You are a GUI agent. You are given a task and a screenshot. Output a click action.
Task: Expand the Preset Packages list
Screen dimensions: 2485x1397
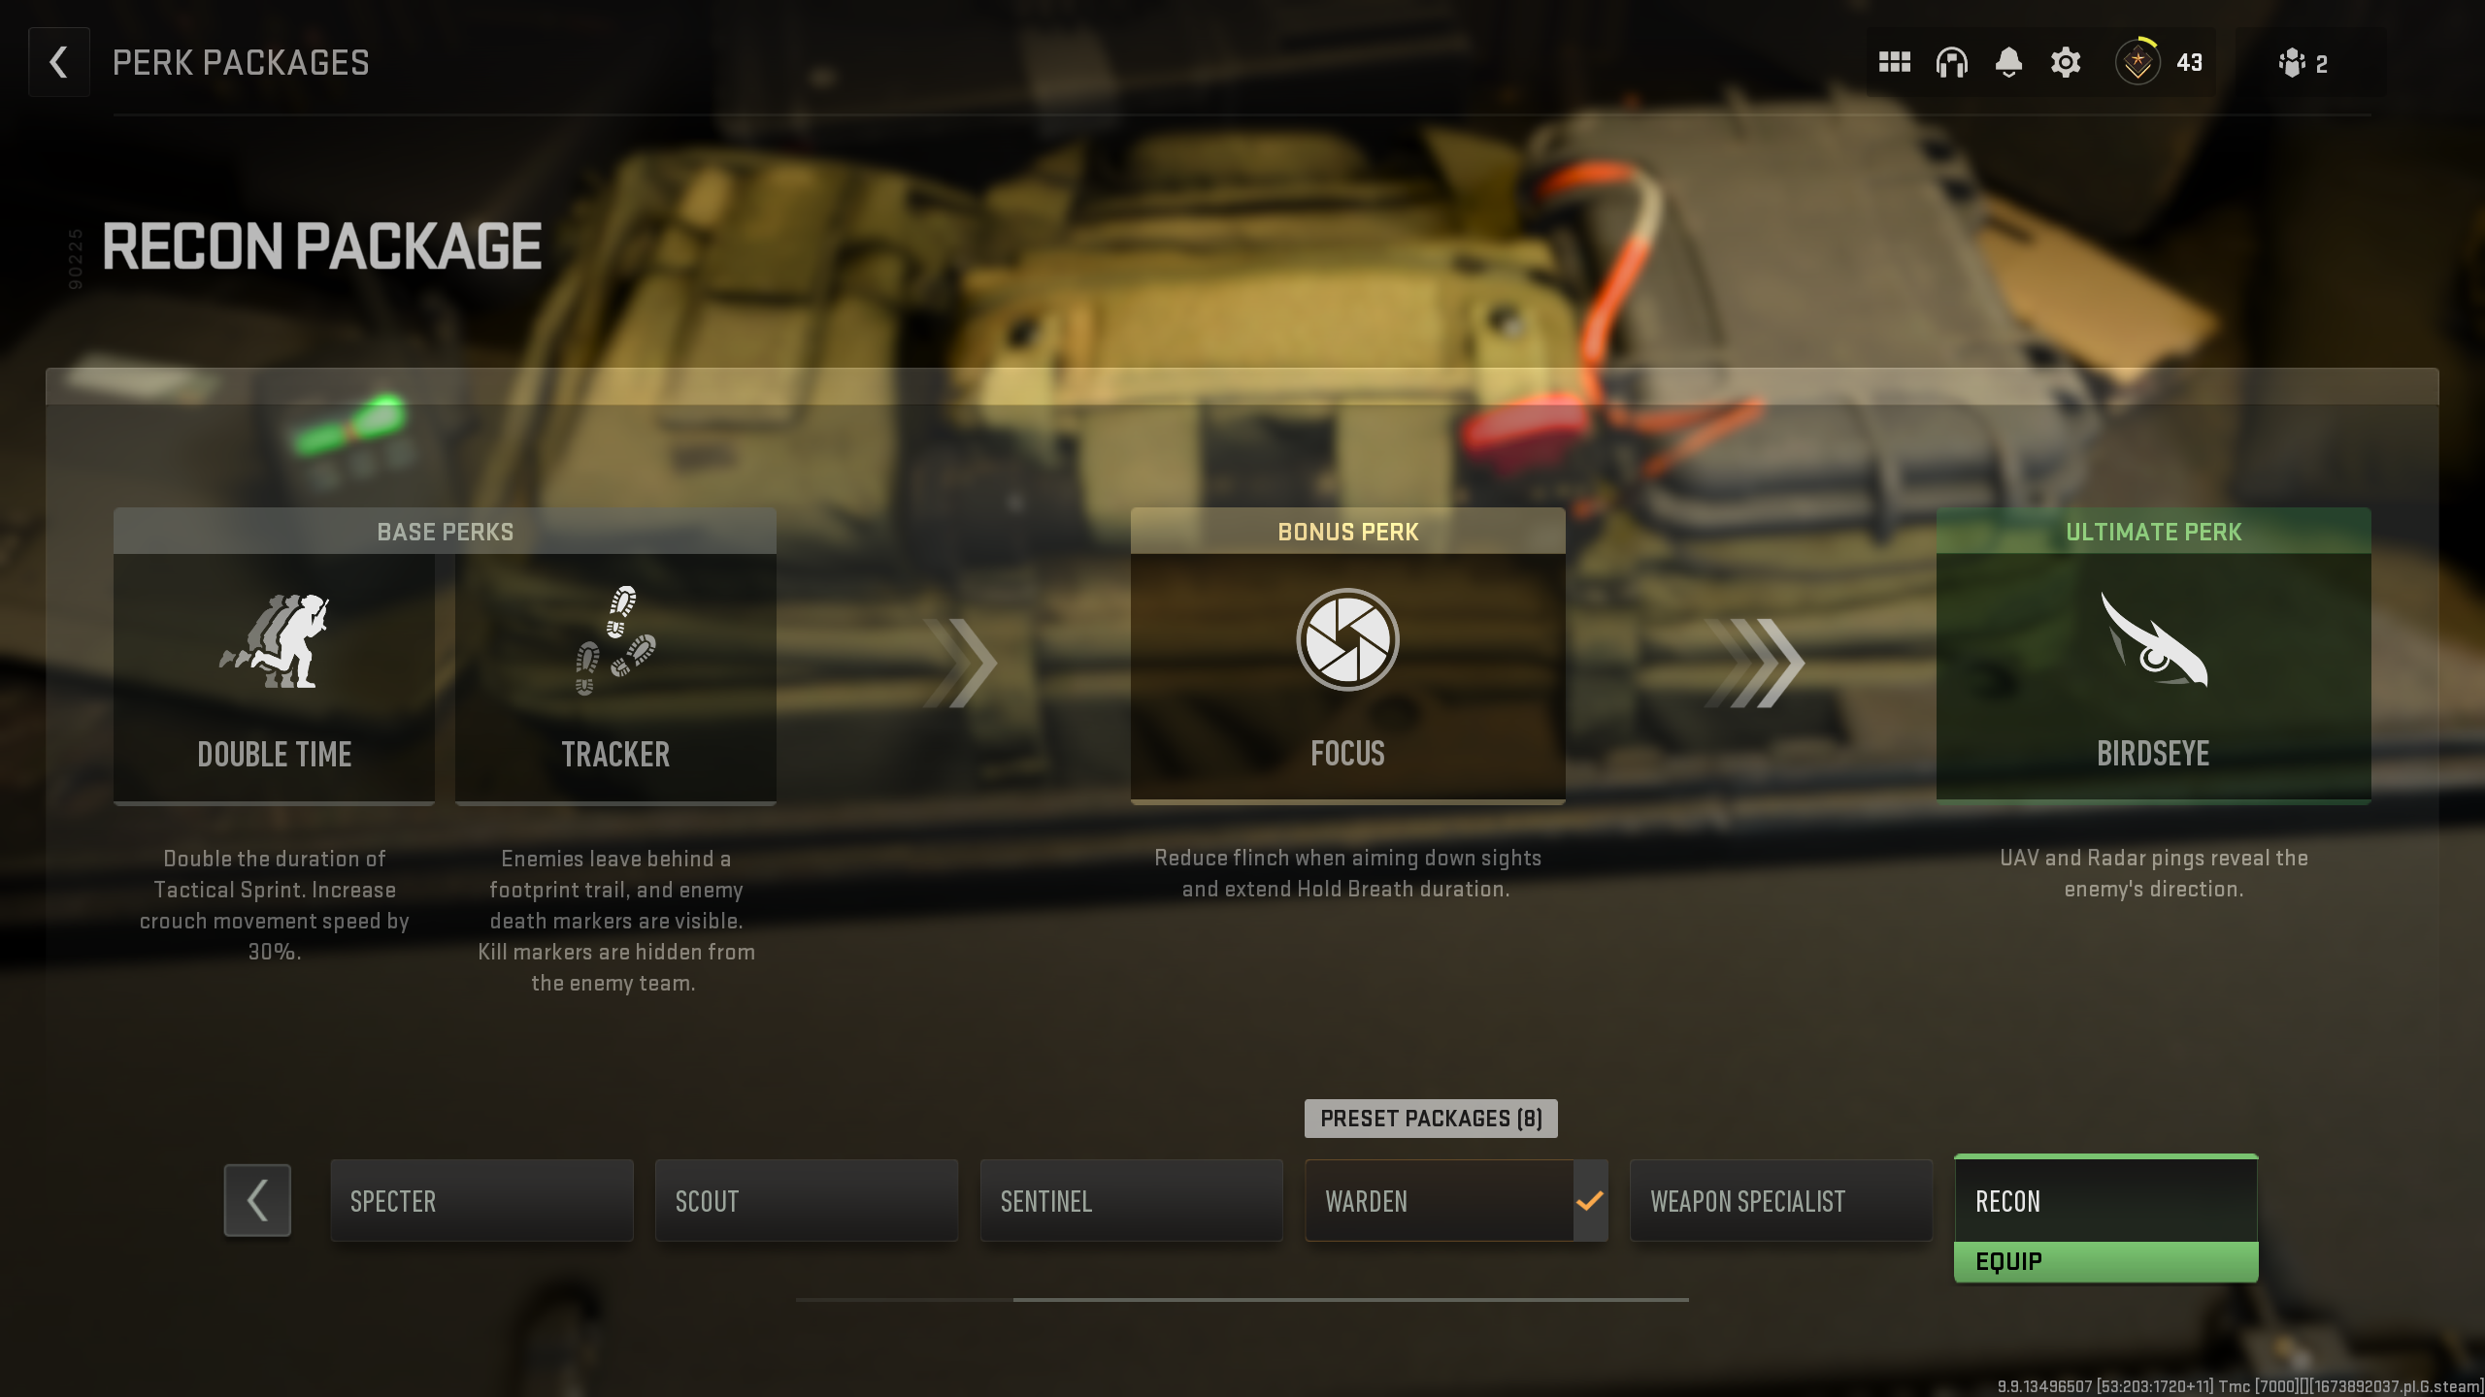tap(1430, 1119)
